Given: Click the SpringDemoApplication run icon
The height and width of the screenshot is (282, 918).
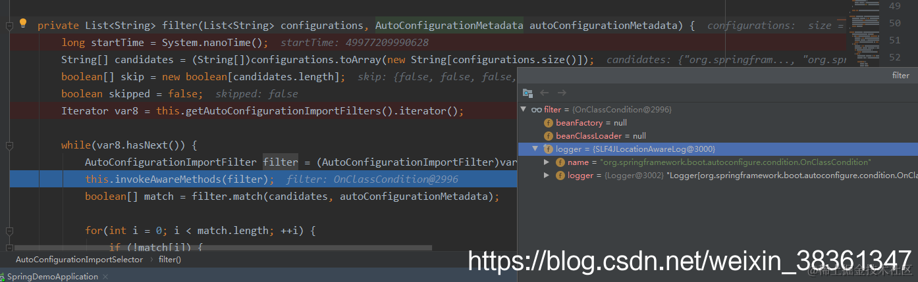Looking at the screenshot, I should pyautogui.click(x=2, y=277).
